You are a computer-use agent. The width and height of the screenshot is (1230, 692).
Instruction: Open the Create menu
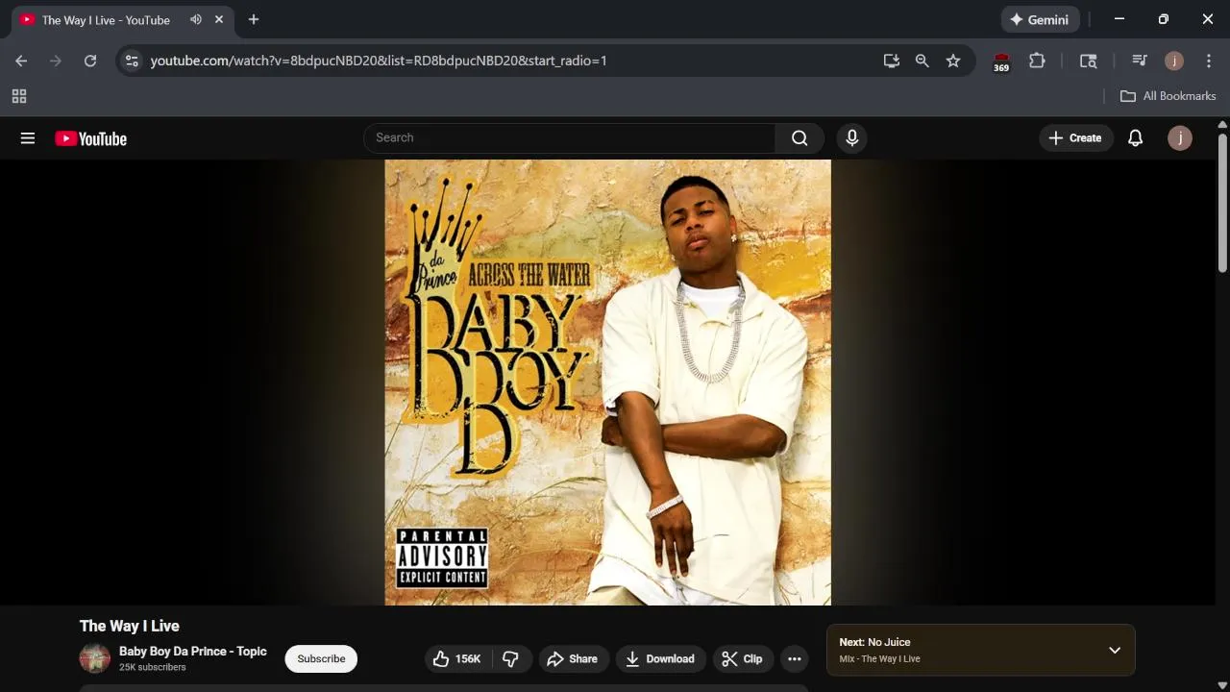coord(1075,138)
